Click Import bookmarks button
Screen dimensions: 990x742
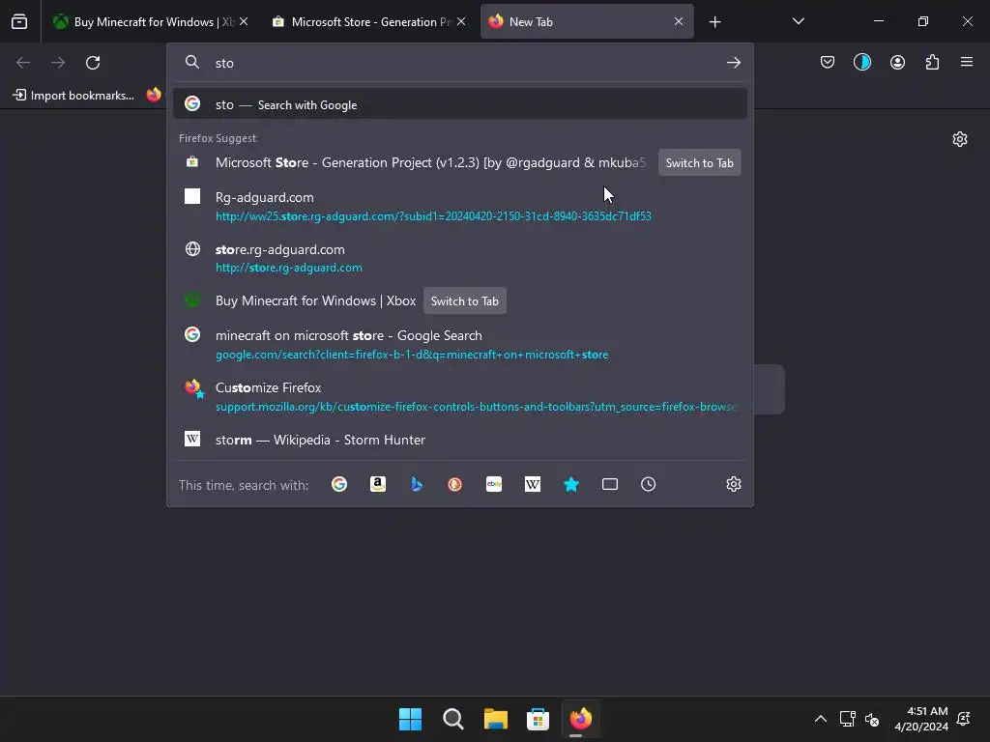[73, 96]
